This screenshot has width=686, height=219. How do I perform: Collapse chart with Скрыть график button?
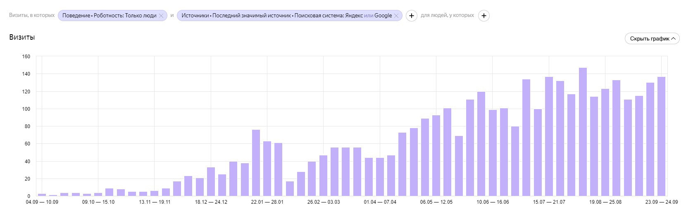point(652,38)
